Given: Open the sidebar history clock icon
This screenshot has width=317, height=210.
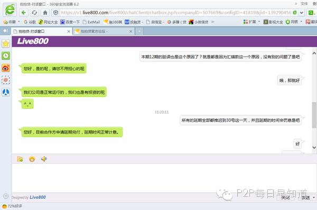Looking at the screenshot, I should point(6,55).
